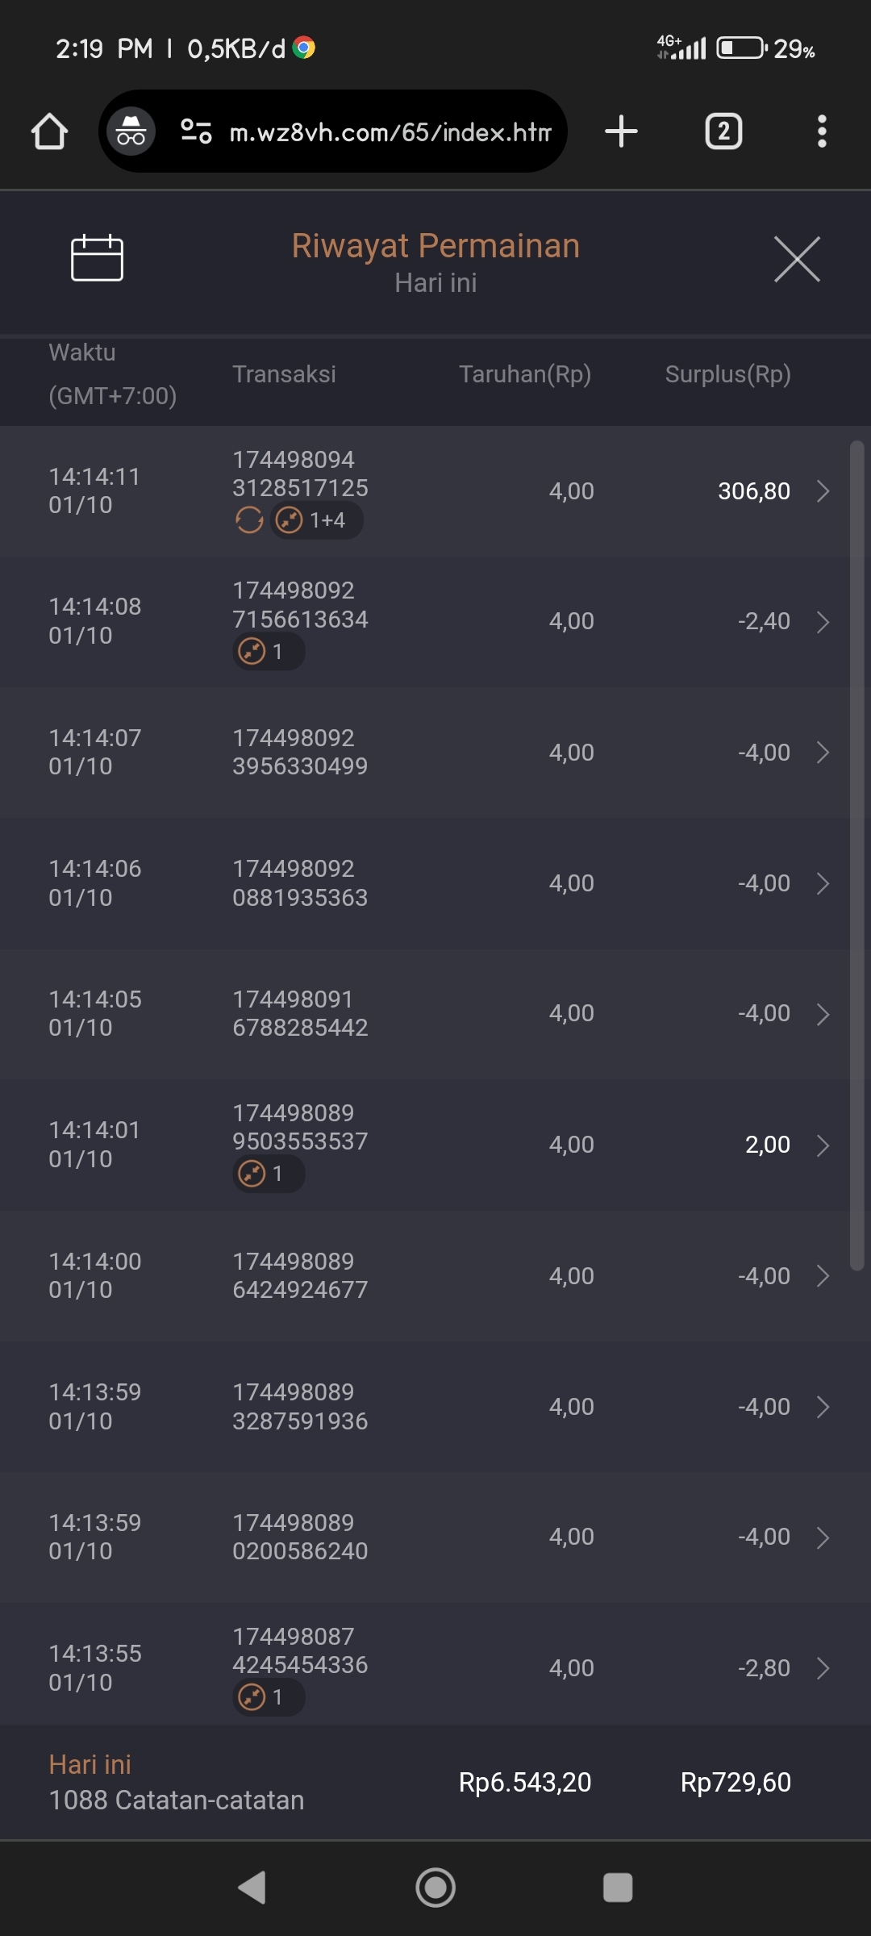Open the tab switcher showing 2 tabs
Image resolution: width=871 pixels, height=1936 pixels.
pos(723,131)
